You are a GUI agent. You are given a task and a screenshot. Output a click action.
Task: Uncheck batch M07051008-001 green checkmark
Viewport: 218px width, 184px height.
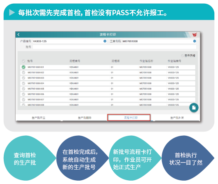pyautogui.click(x=23, y=67)
